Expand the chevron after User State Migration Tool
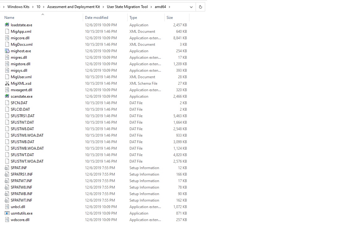 (150, 6)
